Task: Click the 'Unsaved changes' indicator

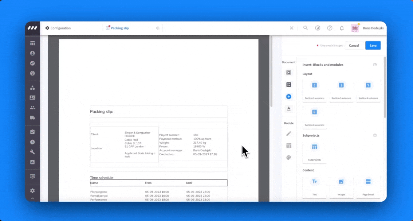Action: click(330, 45)
